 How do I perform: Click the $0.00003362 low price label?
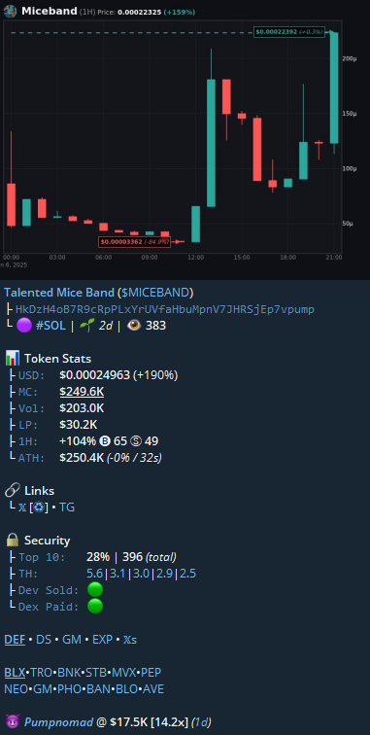pos(134,242)
